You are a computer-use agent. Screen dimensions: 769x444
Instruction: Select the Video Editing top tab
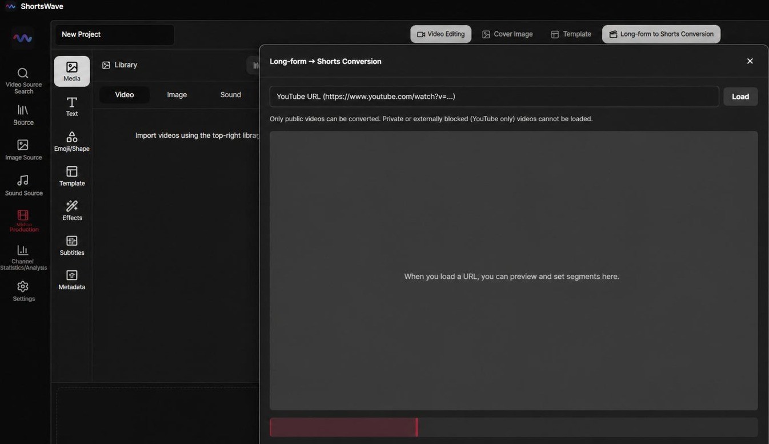pos(441,34)
